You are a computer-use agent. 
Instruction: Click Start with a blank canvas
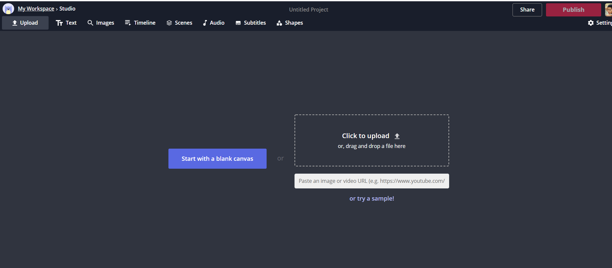click(217, 158)
